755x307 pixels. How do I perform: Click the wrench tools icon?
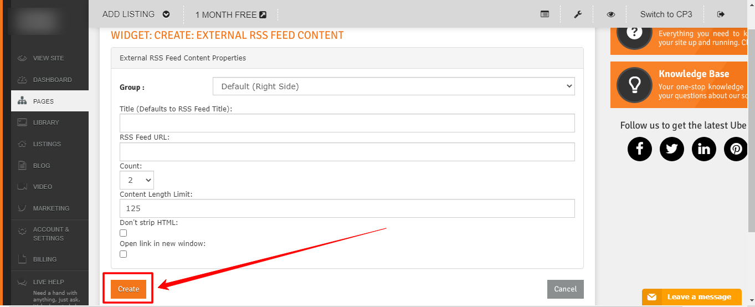[x=578, y=14]
